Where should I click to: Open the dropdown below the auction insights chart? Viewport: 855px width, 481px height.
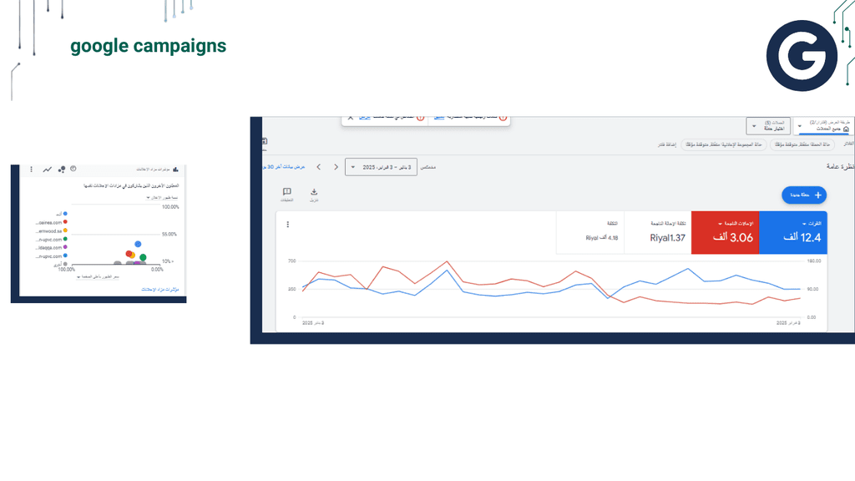pos(98,277)
